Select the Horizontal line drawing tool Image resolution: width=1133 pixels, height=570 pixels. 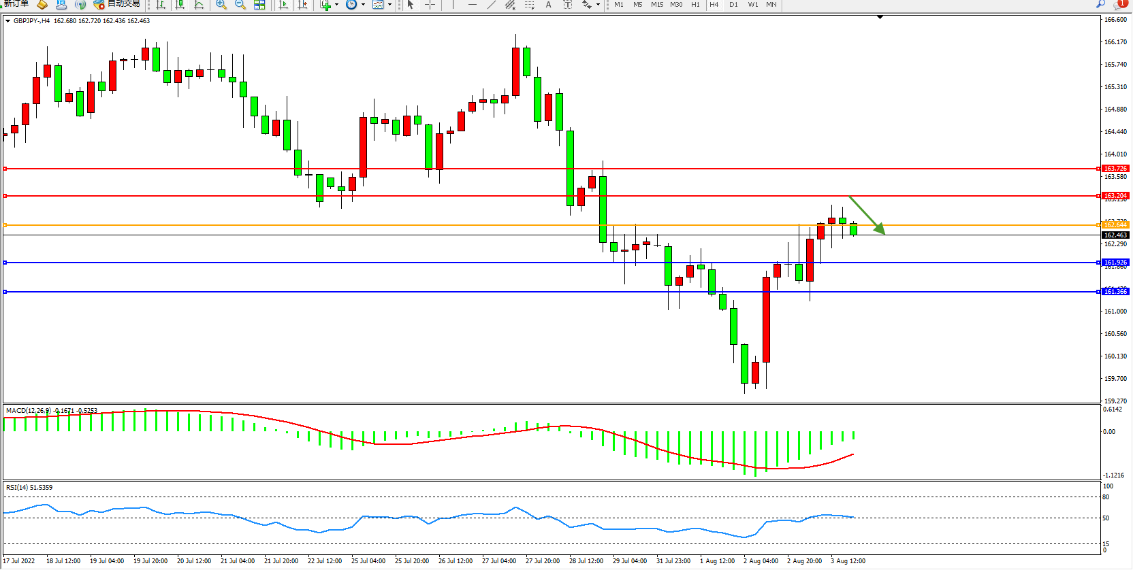point(472,5)
